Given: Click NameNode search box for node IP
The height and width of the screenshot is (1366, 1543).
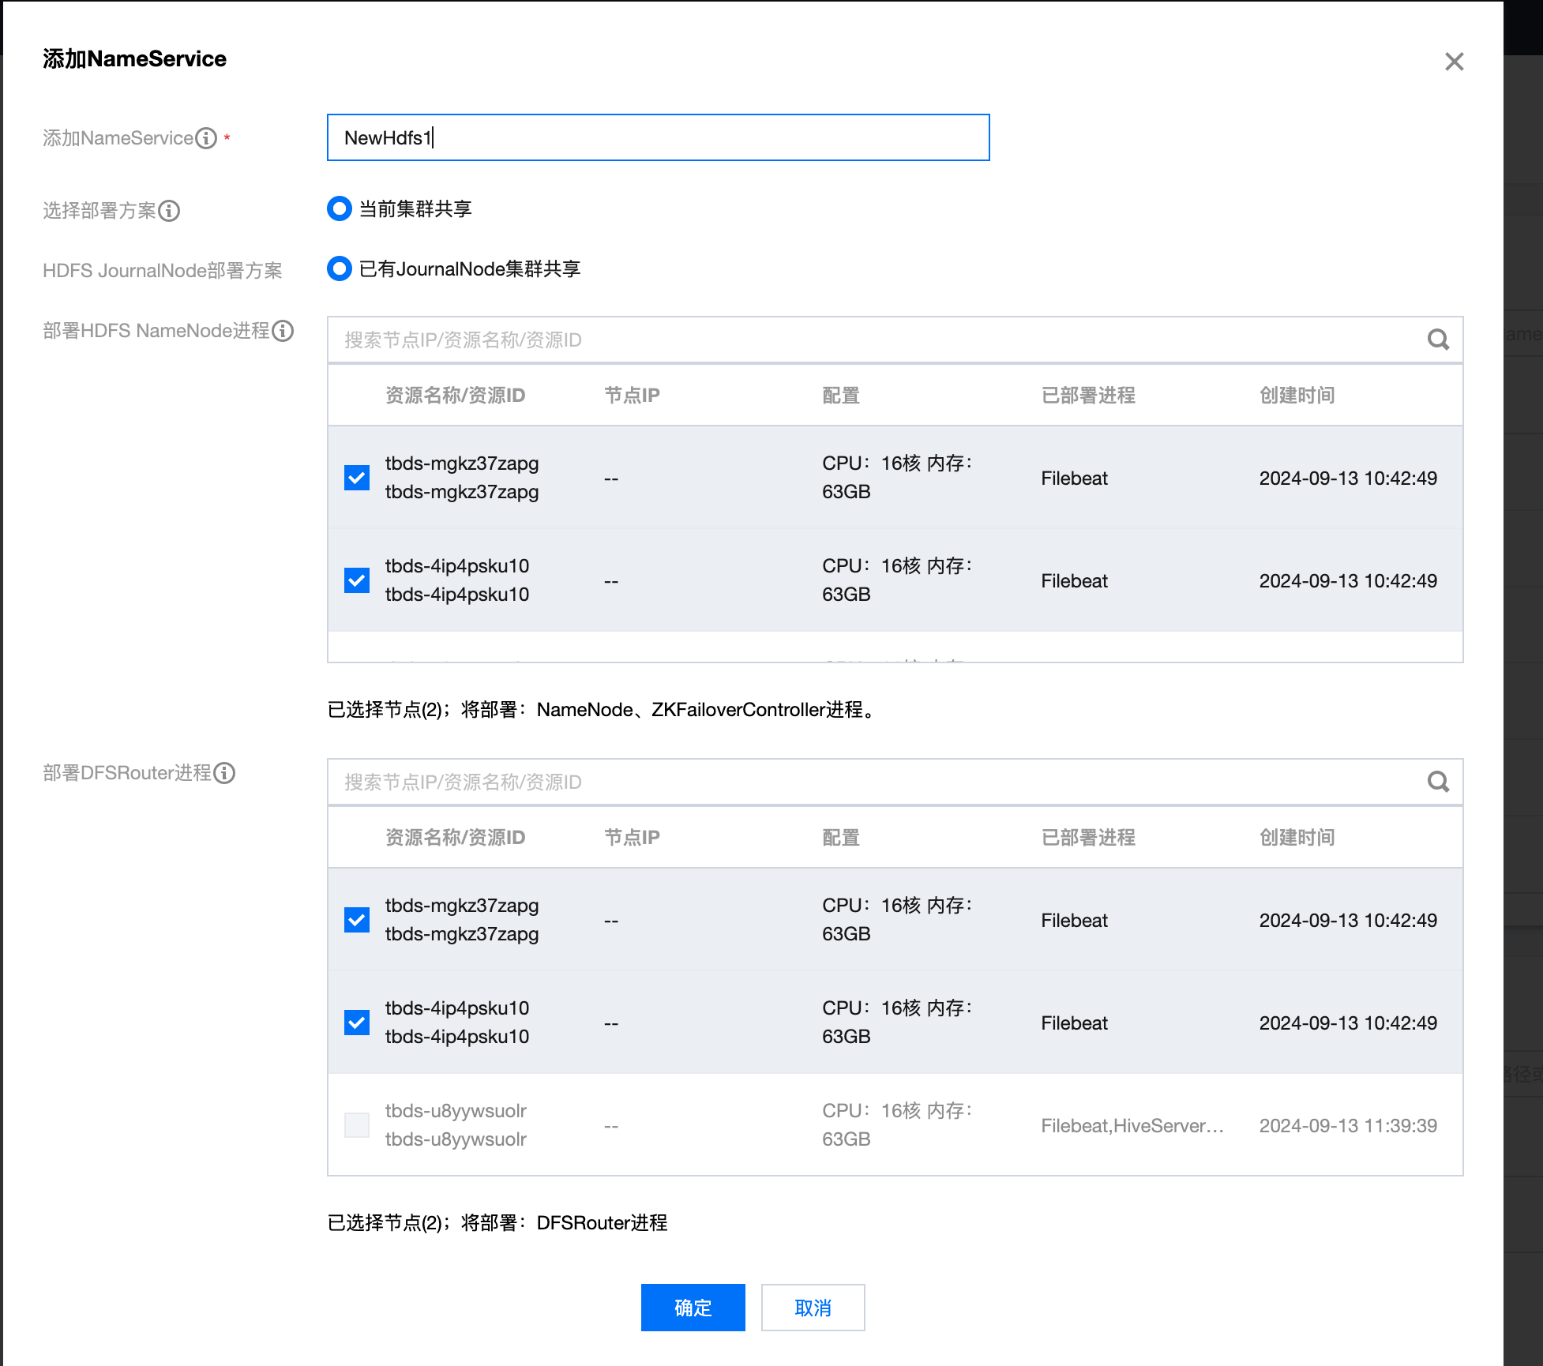Looking at the screenshot, I should pyautogui.click(x=869, y=340).
